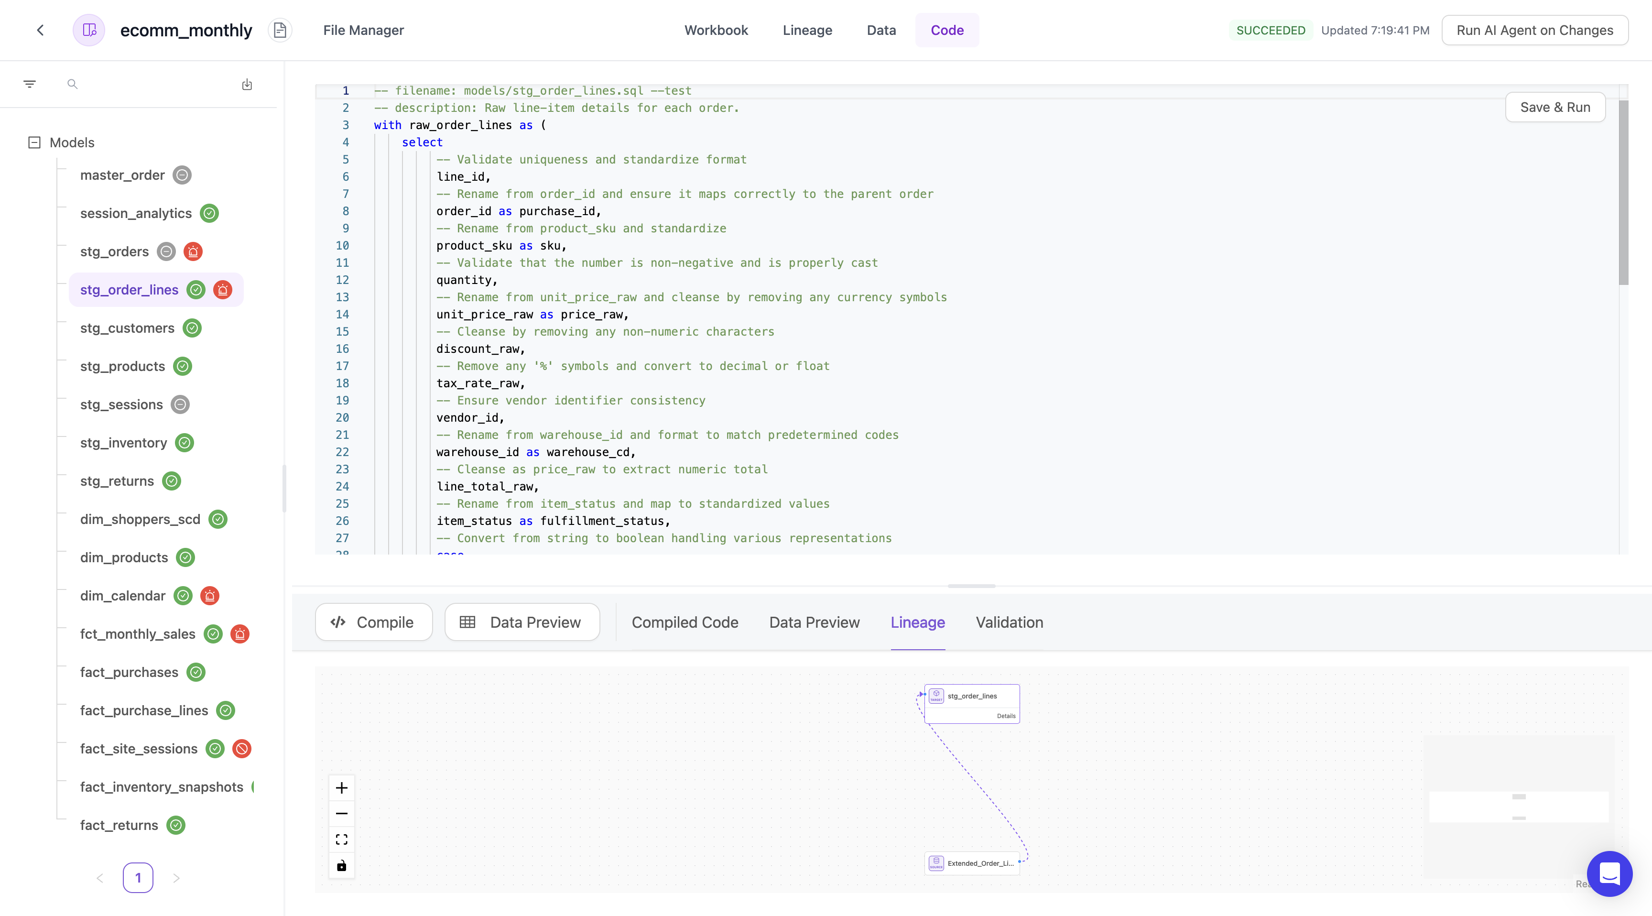Open the filter icon in the models sidebar
This screenshot has width=1652, height=916.
tap(30, 83)
